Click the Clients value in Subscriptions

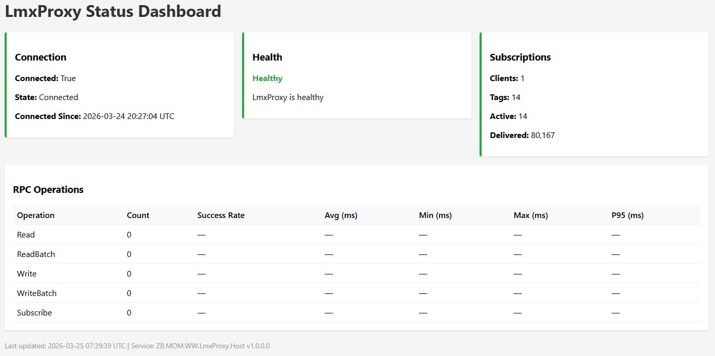pyautogui.click(x=522, y=78)
